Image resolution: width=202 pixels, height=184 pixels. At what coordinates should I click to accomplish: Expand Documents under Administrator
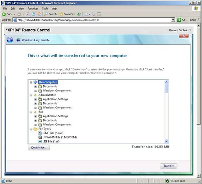[36, 104]
